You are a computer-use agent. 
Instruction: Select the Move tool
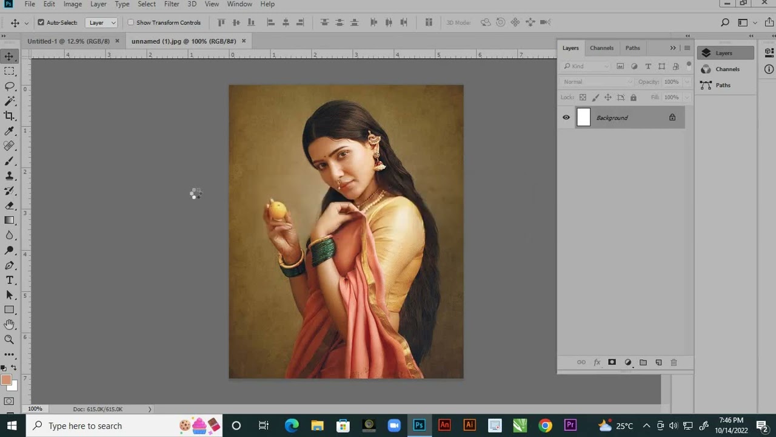tap(9, 56)
